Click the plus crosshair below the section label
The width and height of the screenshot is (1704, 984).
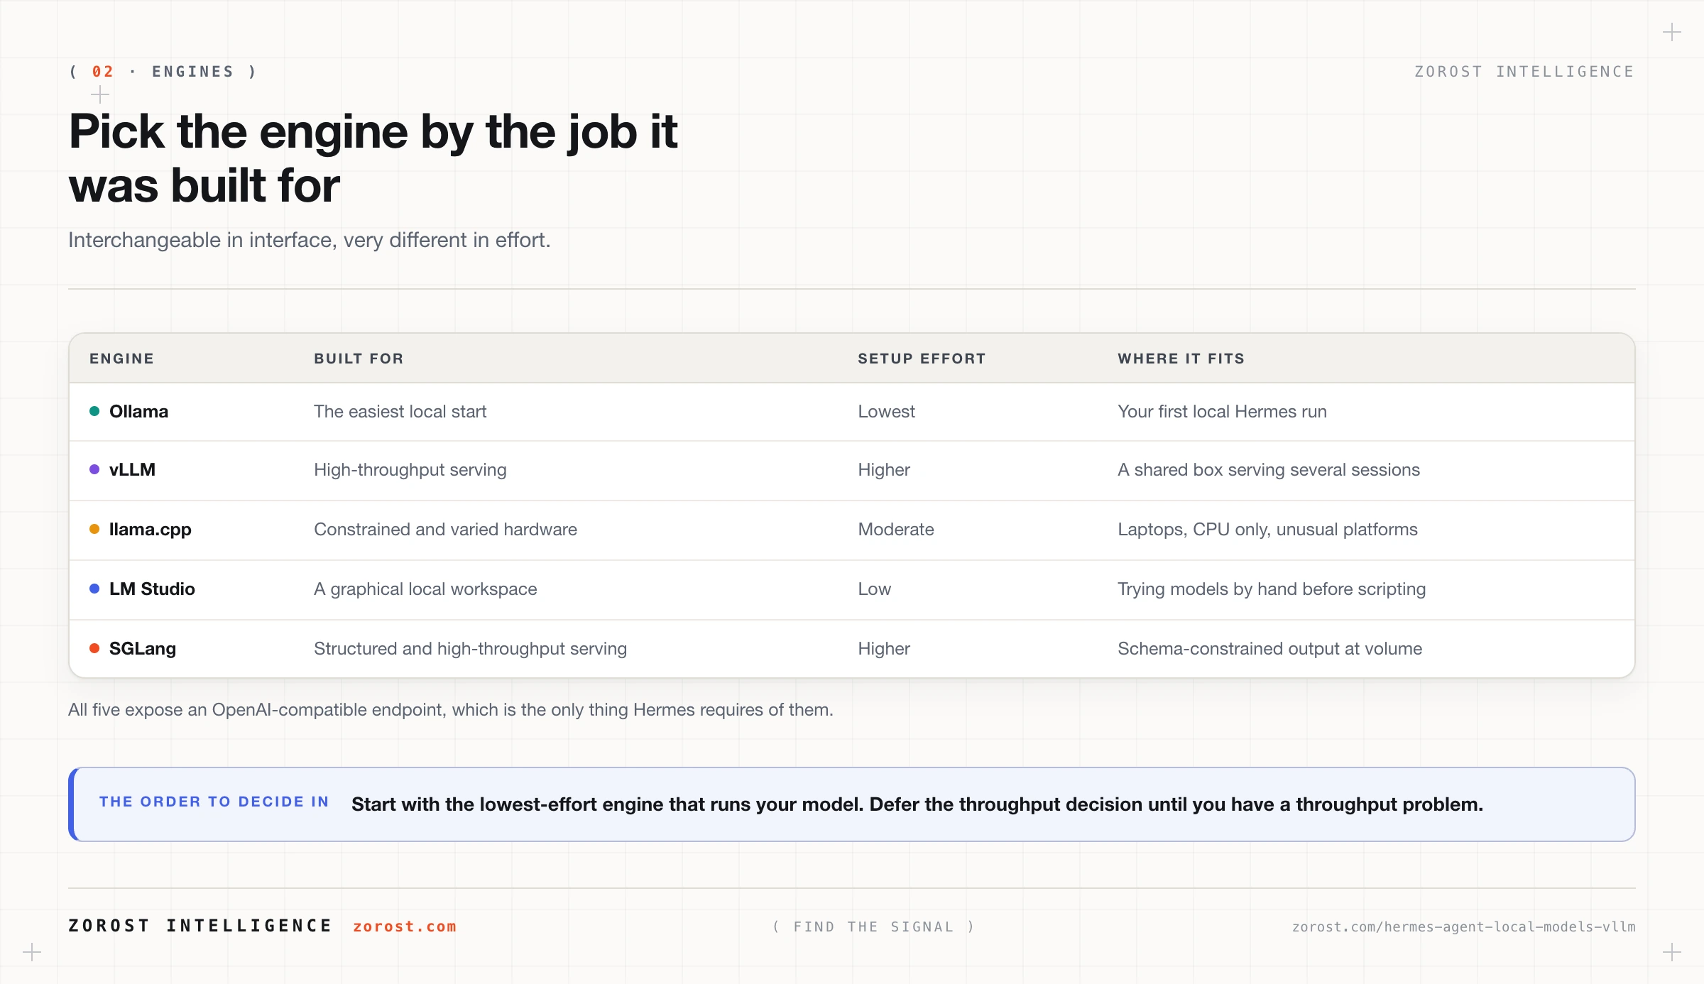click(x=100, y=94)
